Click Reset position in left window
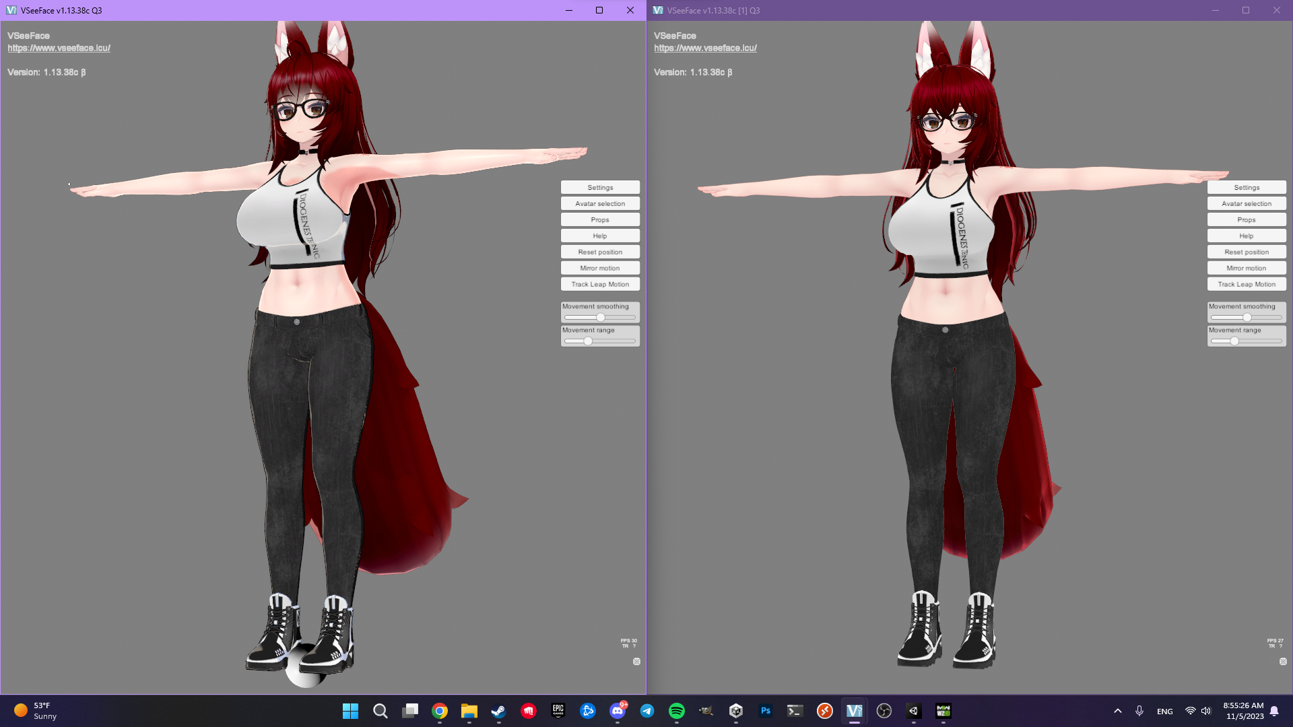This screenshot has width=1293, height=727. [600, 252]
